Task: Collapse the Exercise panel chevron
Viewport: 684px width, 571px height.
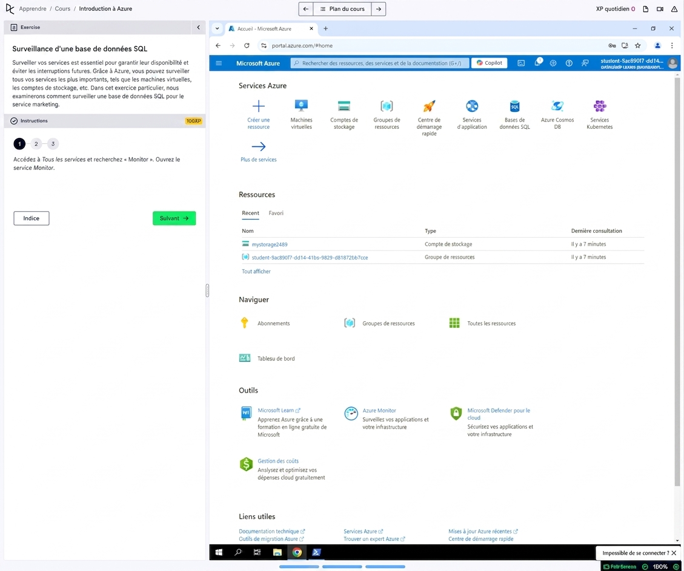Action: pos(199,27)
